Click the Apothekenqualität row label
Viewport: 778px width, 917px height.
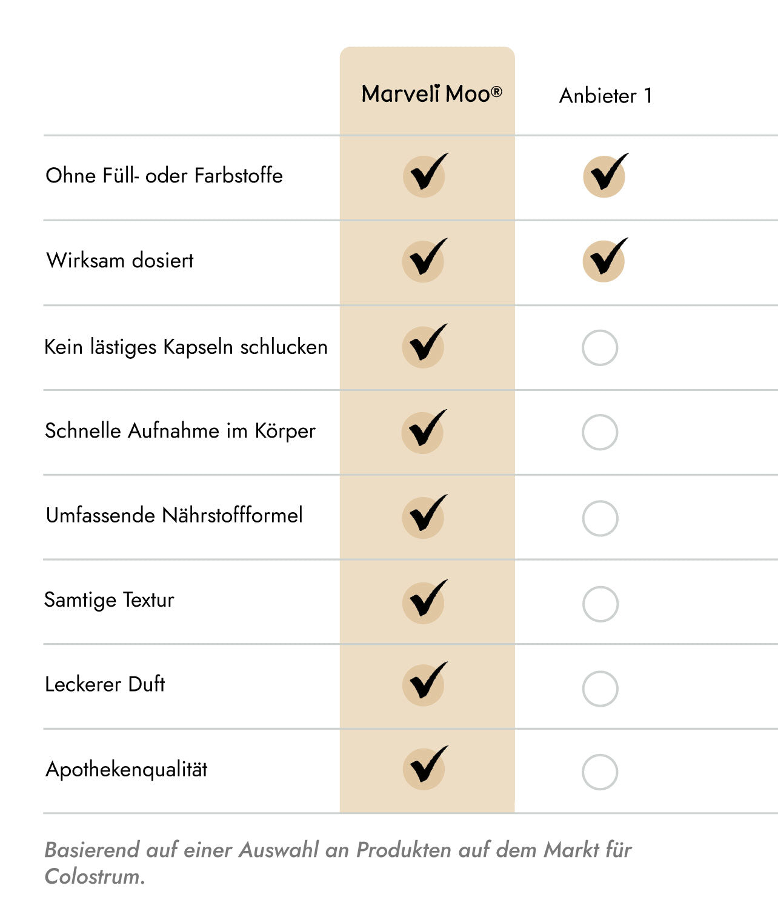click(x=127, y=769)
